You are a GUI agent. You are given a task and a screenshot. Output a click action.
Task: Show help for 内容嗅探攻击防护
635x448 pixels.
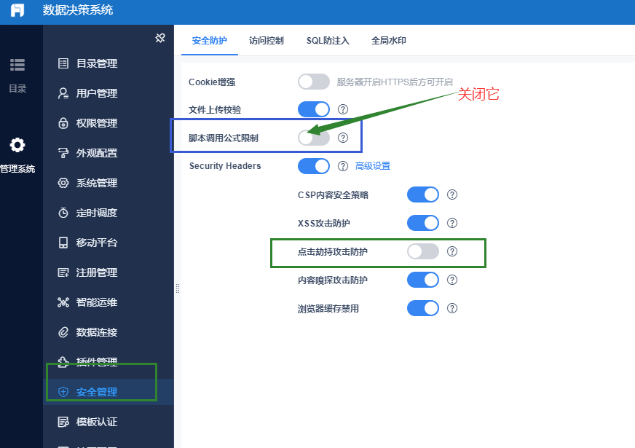452,280
